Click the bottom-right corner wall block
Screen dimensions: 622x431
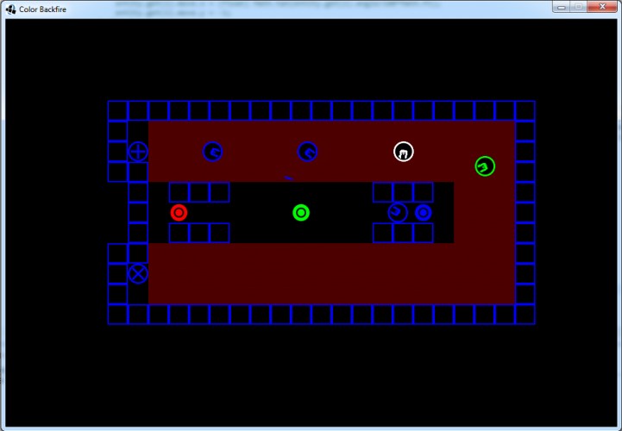[x=525, y=315]
